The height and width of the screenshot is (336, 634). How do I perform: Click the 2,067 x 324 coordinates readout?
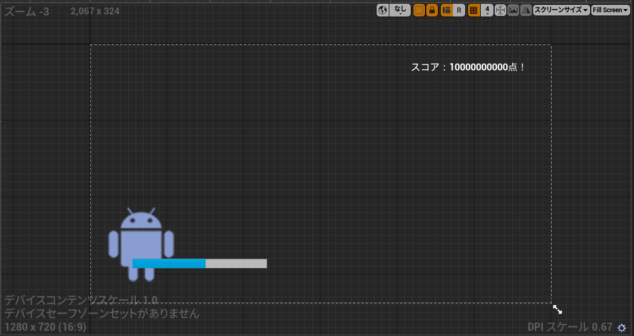(95, 11)
